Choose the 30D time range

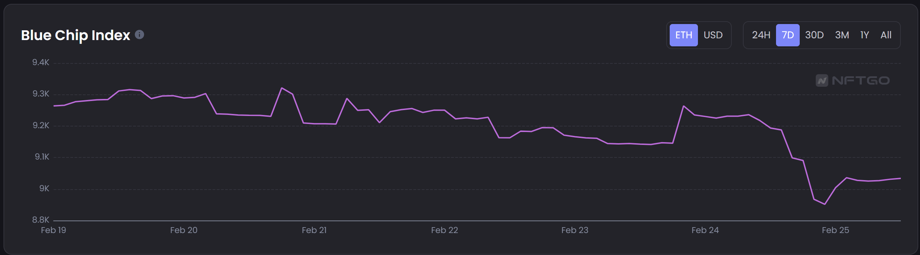coord(814,35)
